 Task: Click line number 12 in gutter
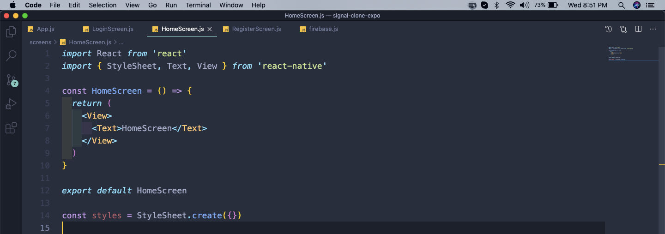[x=45, y=191]
